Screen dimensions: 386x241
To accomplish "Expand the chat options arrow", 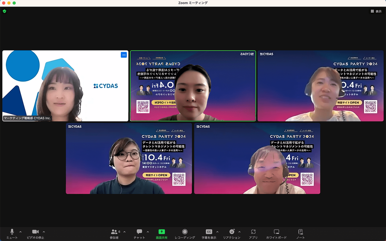I will pos(148,232).
